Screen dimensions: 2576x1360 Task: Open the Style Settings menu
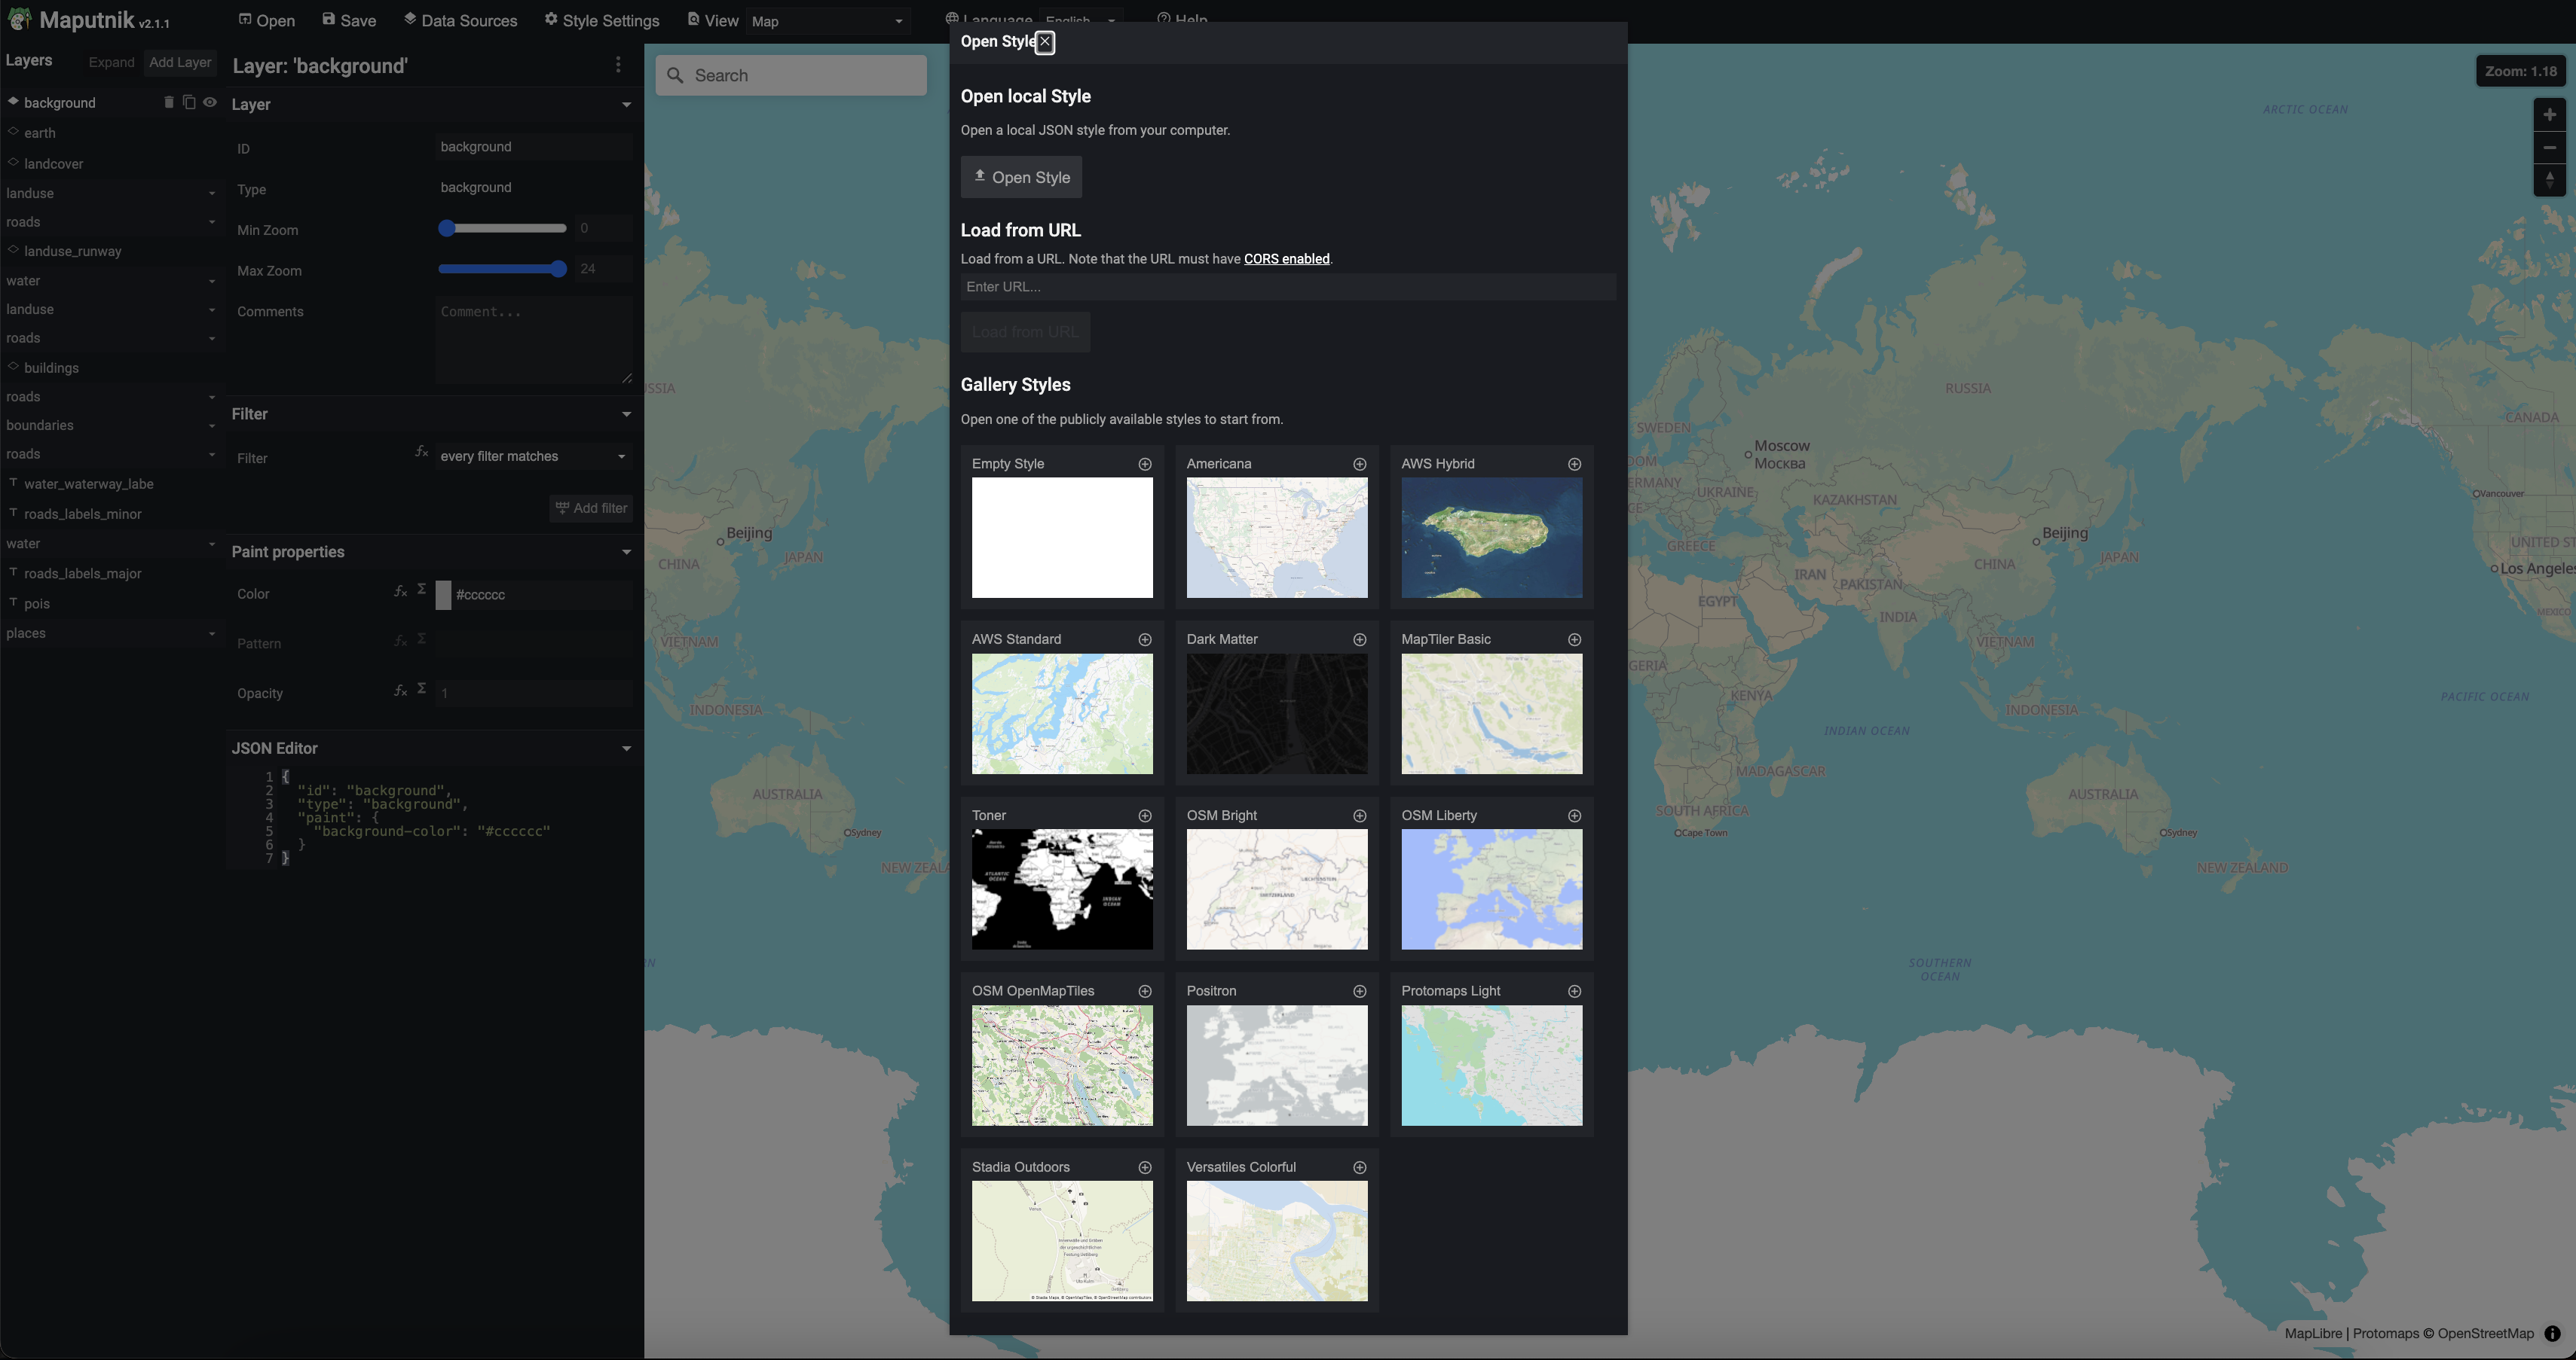coord(602,21)
